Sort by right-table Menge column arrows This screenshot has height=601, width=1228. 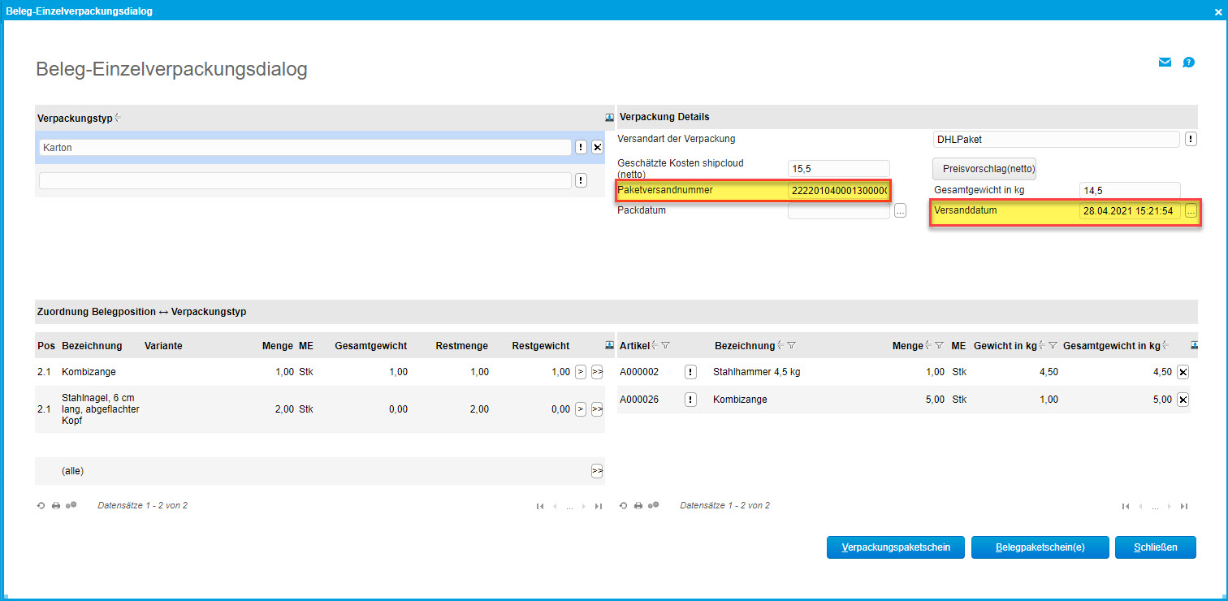click(928, 346)
